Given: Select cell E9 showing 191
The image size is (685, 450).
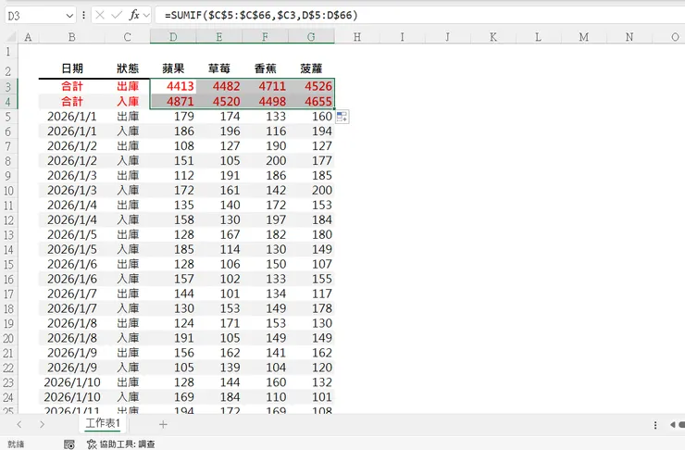Looking at the screenshot, I should pyautogui.click(x=219, y=176).
